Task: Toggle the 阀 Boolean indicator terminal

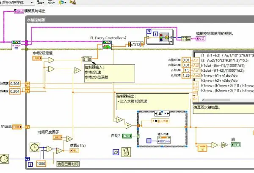Action: 236,145
